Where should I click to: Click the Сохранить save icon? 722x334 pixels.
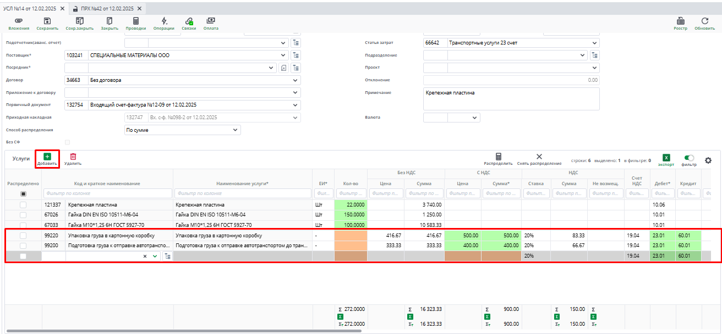pos(47,21)
